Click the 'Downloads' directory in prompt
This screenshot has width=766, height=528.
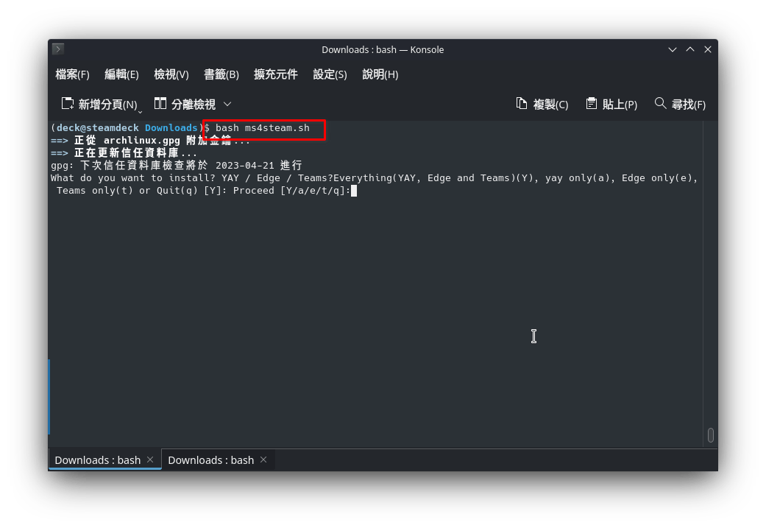tap(171, 128)
